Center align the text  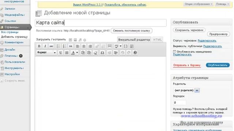pyautogui.click(x=84, y=46)
